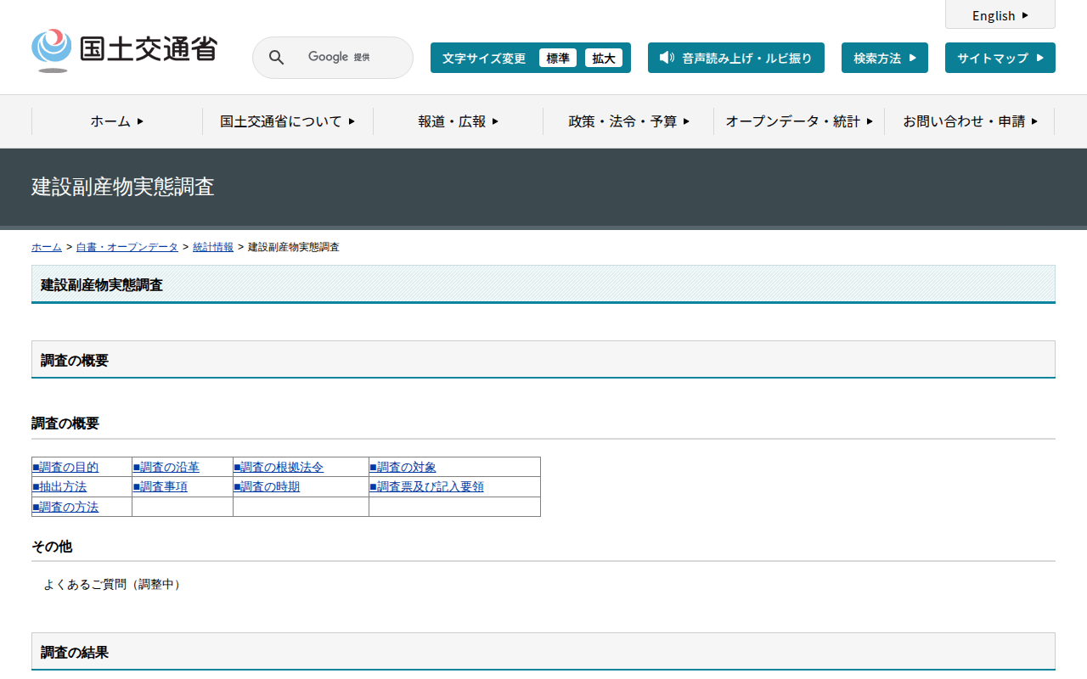Screen dimensions: 1087x679
Task: Type in the Google search field
Action: click(x=348, y=58)
